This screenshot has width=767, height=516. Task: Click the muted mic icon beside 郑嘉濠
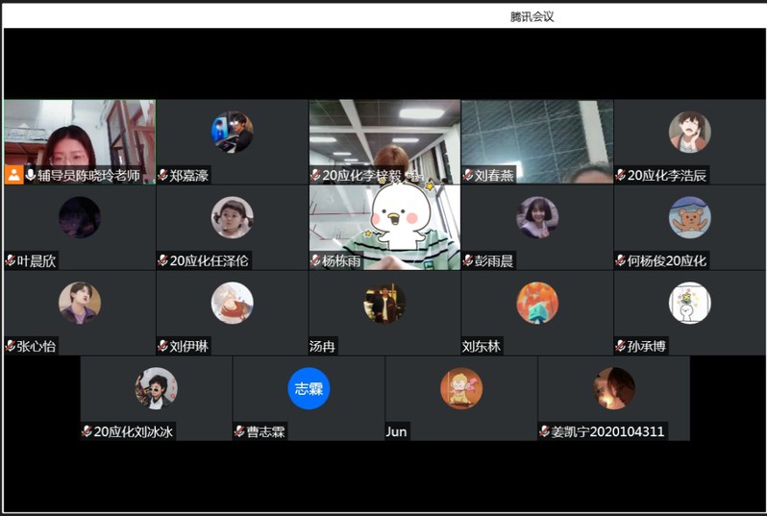pos(163,176)
